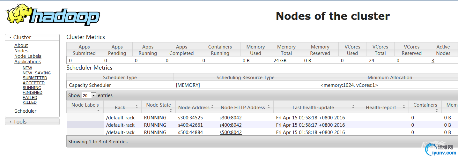Show ACCEPTED applications
458x158 pixels.
tap(33, 83)
